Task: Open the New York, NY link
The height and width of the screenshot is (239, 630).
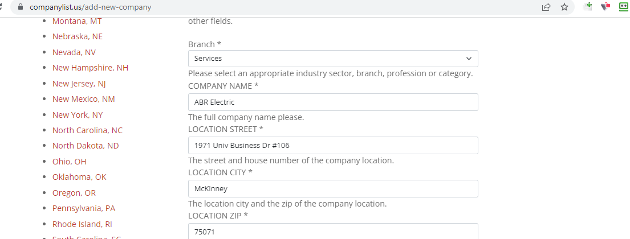Action: pos(78,115)
